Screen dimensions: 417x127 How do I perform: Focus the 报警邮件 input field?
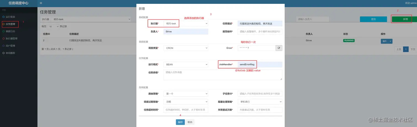pos(260,32)
